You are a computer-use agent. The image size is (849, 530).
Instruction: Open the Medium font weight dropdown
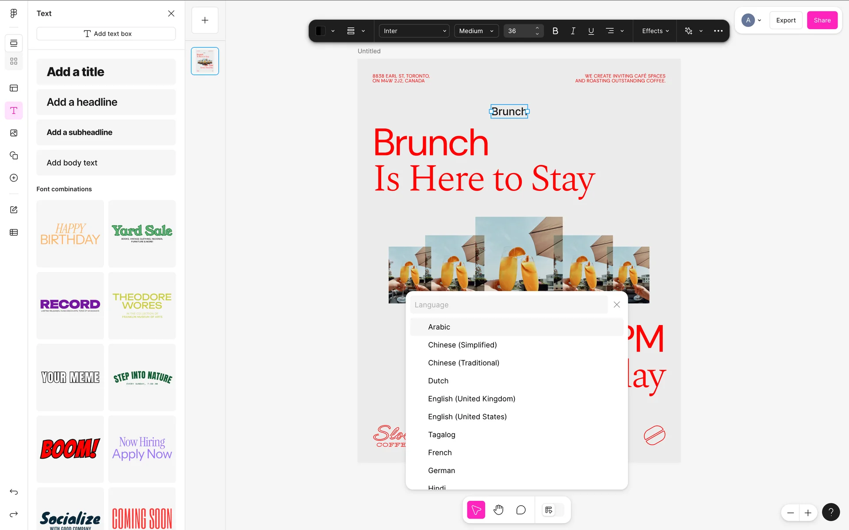point(476,31)
